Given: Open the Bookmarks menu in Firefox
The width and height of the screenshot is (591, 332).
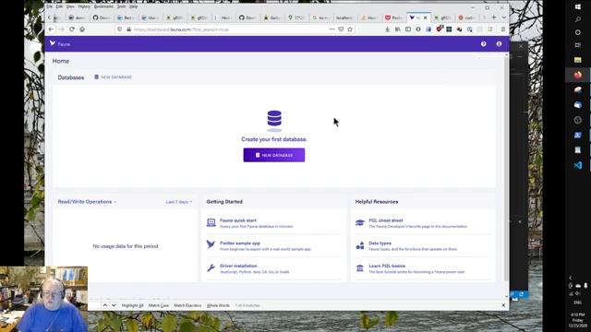Looking at the screenshot, I should (x=103, y=6).
